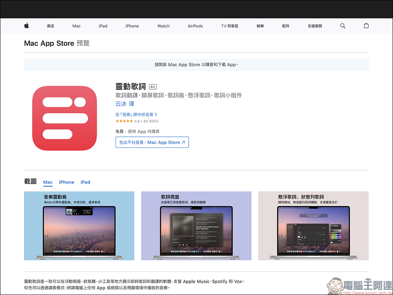Open the iPhone nav menu item
Screen dimensions: 393x295
[x=132, y=26]
